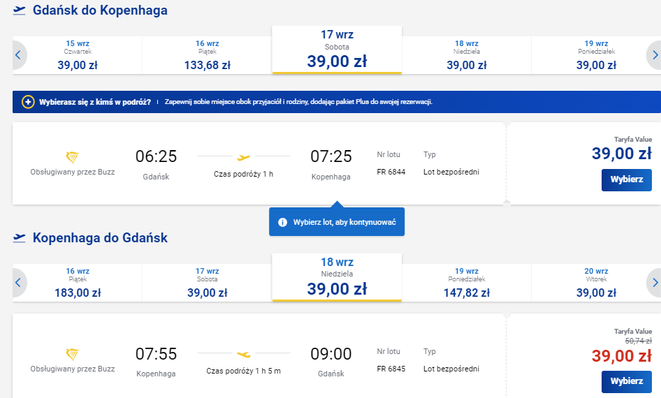Show later outbound dates with right arrow
Image resolution: width=661 pixels, height=398 pixels.
pos(654,55)
